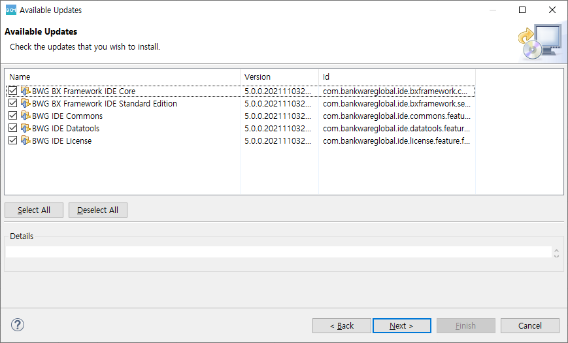Click the Cancel button
The image size is (568, 343).
pyautogui.click(x=530, y=325)
